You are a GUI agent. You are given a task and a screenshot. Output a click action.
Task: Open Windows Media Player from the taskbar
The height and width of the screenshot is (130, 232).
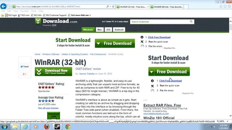tap(36, 127)
